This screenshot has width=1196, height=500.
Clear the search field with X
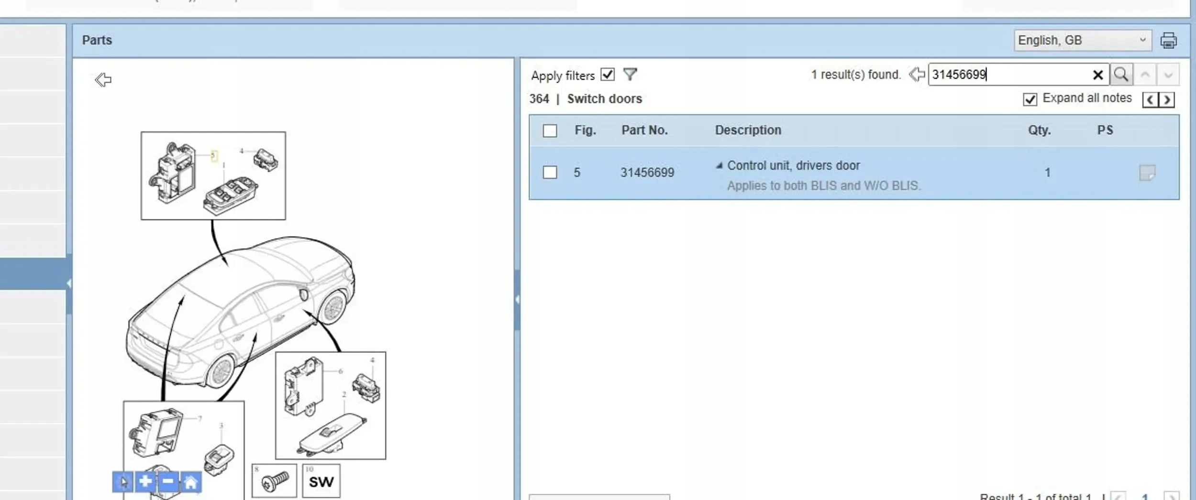click(x=1098, y=75)
